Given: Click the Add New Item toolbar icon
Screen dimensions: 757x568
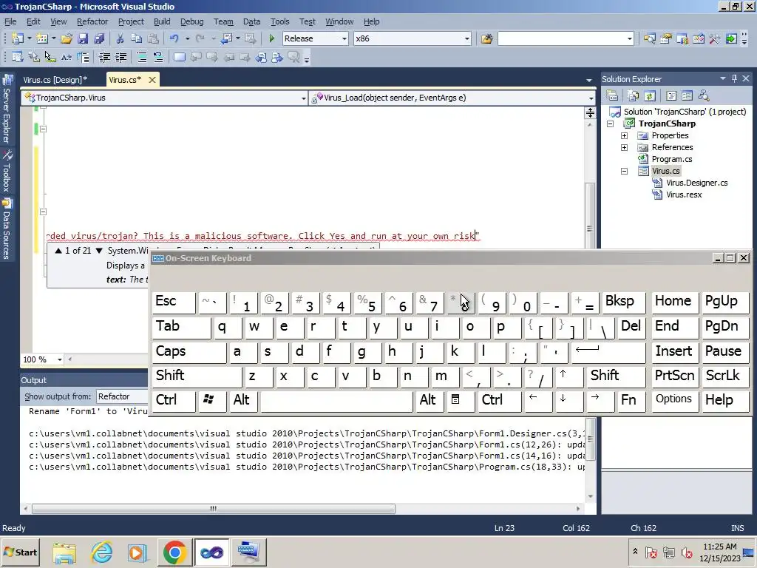Looking at the screenshot, I should point(42,38).
